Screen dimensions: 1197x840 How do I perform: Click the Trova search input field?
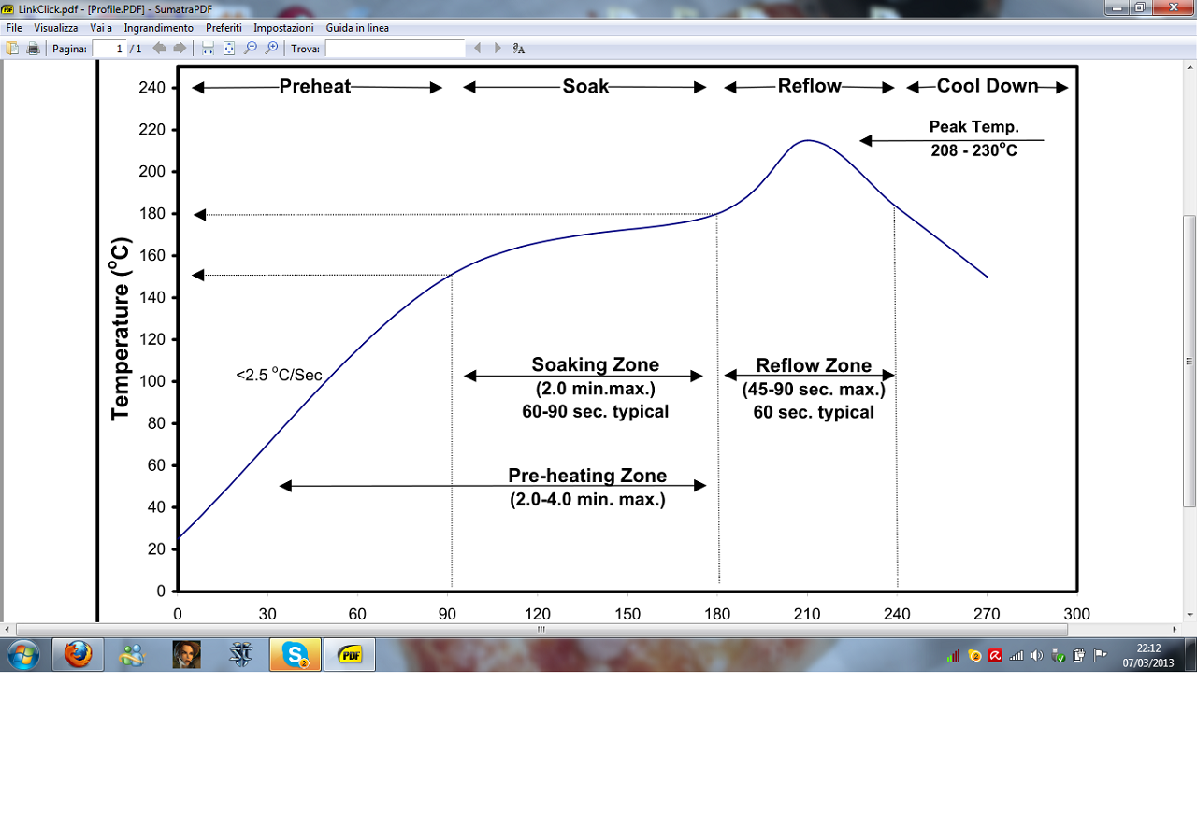click(395, 48)
